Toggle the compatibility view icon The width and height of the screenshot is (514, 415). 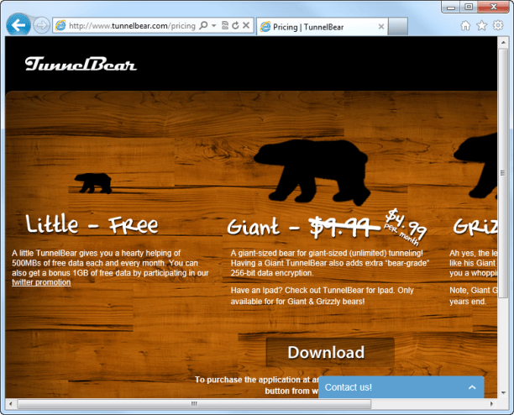coord(225,25)
